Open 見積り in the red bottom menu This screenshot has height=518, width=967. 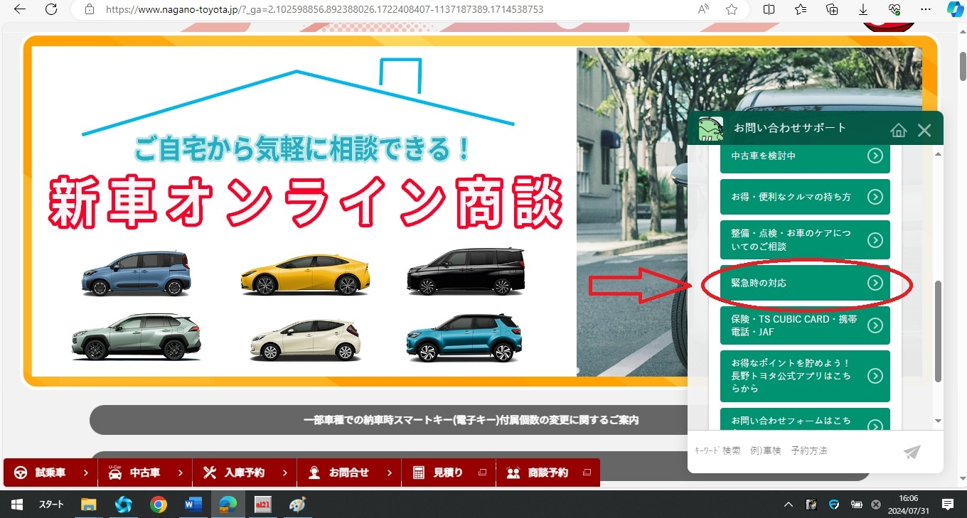pos(449,473)
